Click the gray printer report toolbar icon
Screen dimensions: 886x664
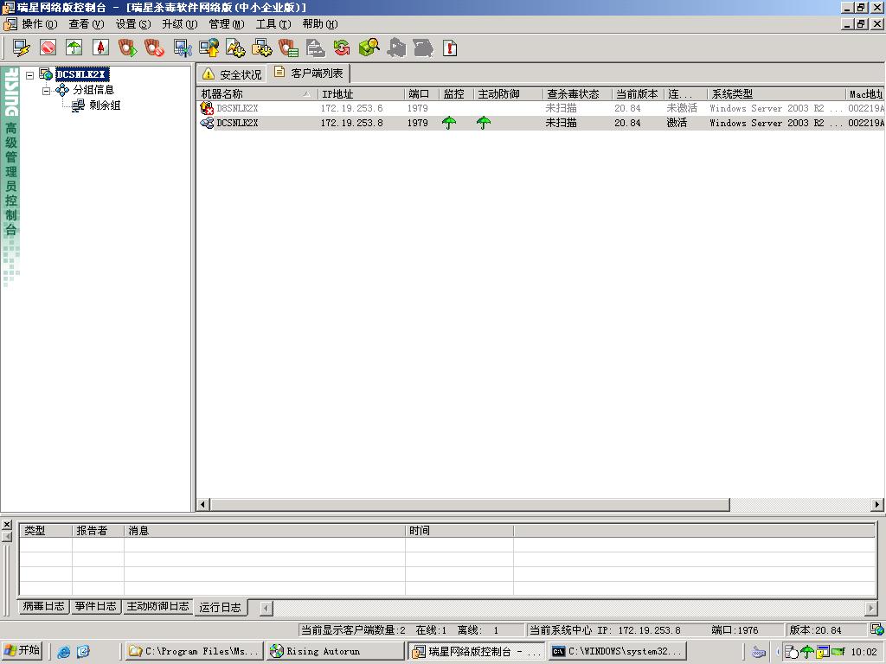click(315, 48)
